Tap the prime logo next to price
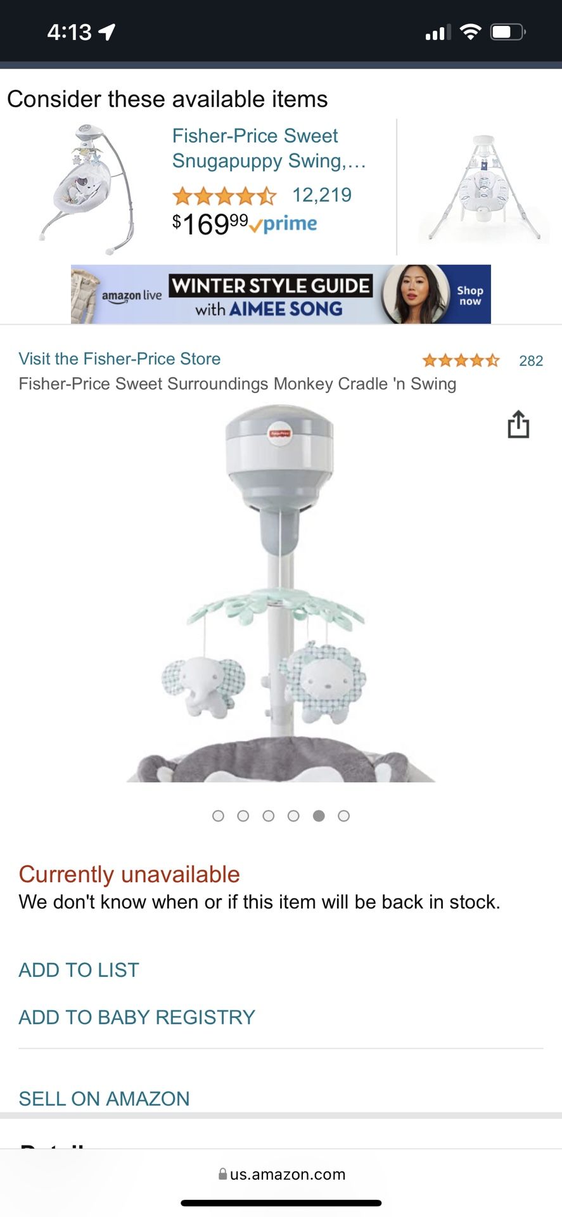Viewport: 562px width, 1217px height. (x=283, y=224)
